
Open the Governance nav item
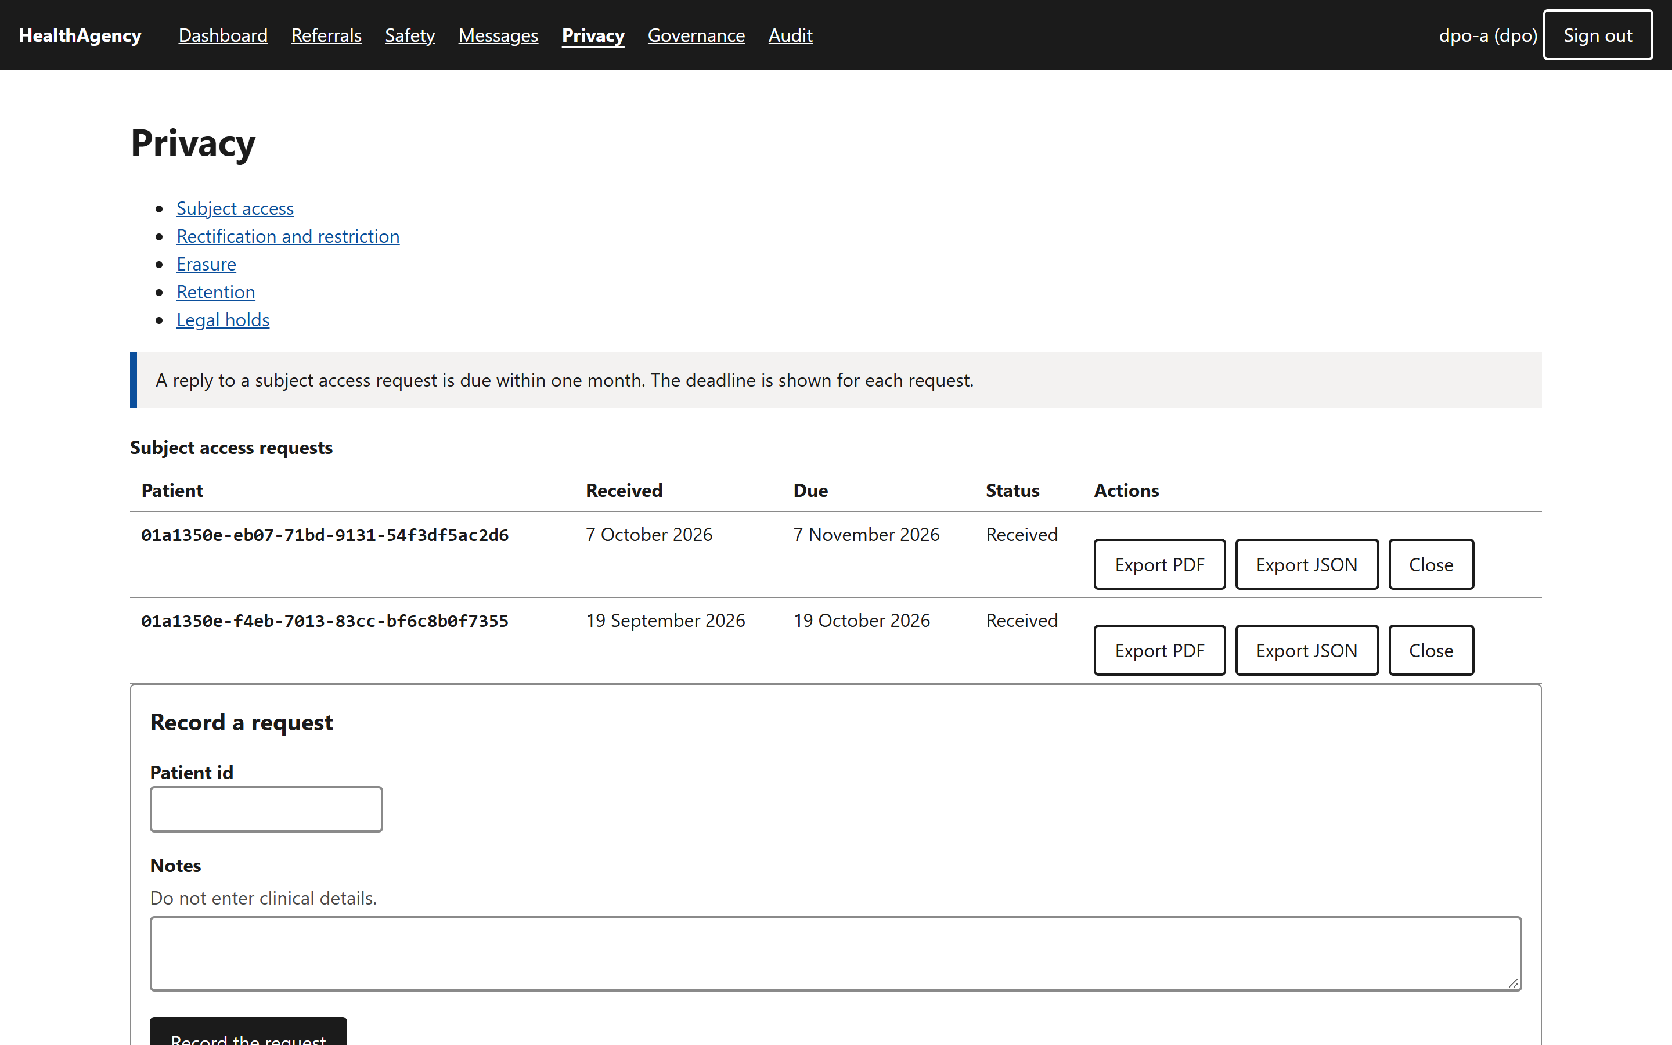click(x=696, y=35)
